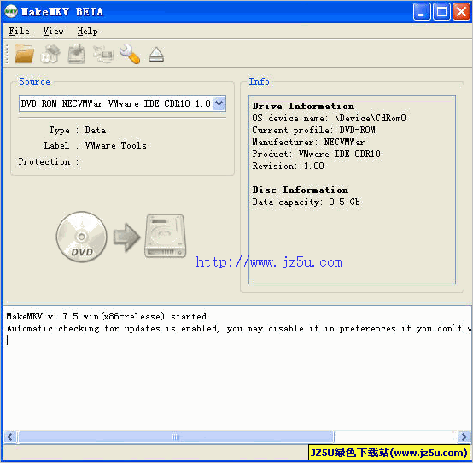Maximize the MakeMKV window
This screenshot has width=473, height=463.
pyautogui.click(x=441, y=12)
